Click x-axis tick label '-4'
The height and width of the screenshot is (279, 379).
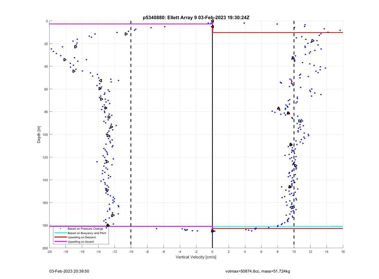180,252
